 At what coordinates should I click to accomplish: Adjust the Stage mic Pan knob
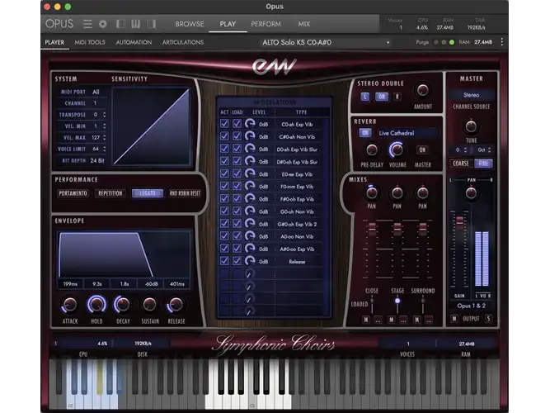pos(397,192)
